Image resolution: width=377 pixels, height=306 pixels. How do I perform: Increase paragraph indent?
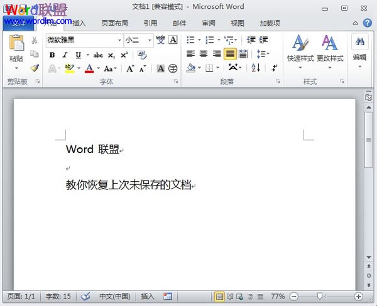tap(263, 40)
